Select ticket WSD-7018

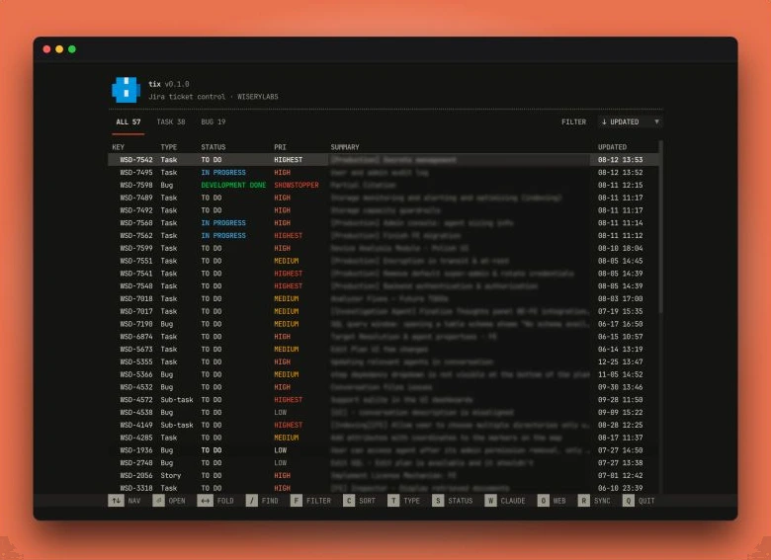pyautogui.click(x=384, y=298)
